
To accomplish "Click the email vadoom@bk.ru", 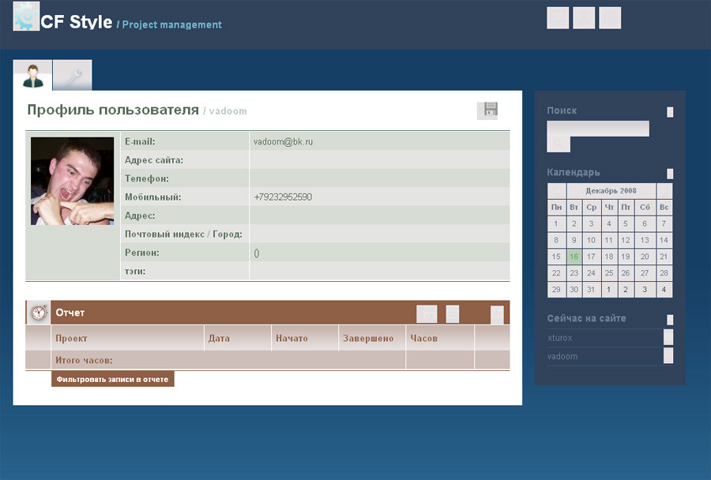I will (283, 141).
